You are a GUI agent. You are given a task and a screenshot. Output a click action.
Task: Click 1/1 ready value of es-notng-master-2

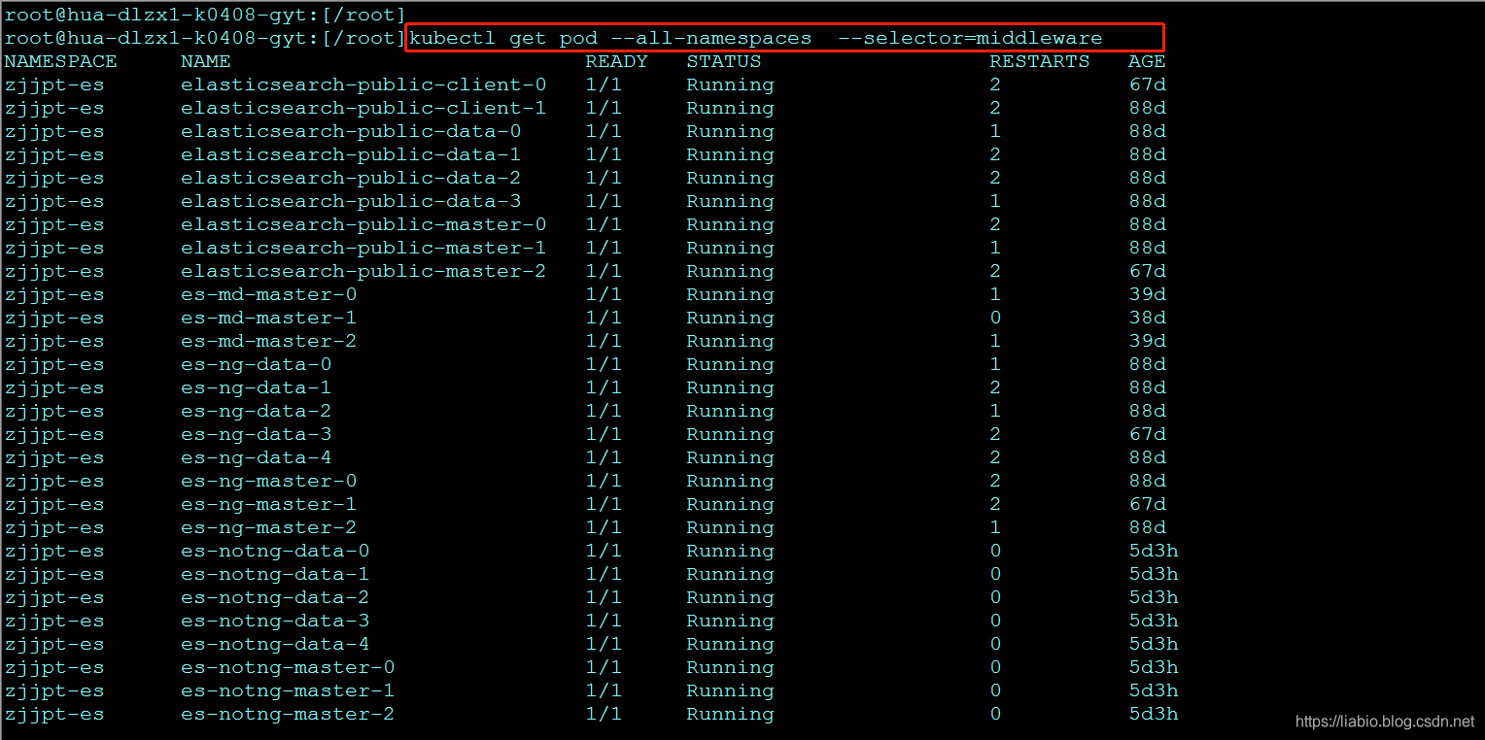point(604,714)
